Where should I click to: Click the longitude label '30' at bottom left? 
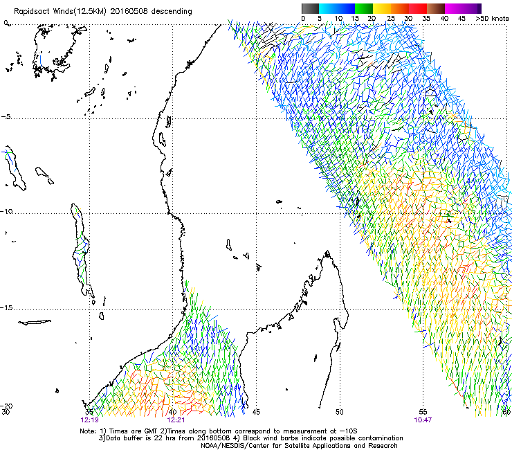point(6,412)
